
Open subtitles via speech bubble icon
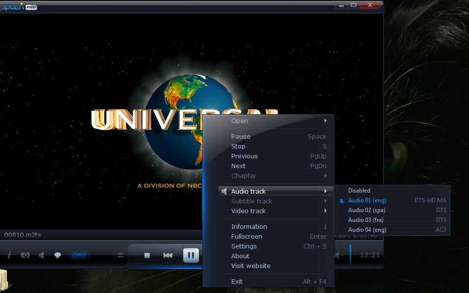click(x=57, y=255)
